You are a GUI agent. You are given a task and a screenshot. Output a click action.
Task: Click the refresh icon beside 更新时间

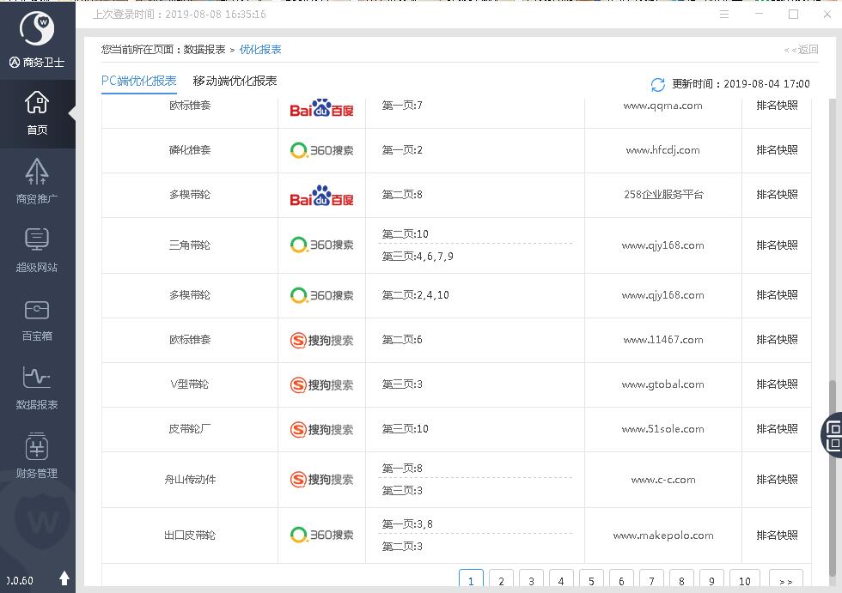pyautogui.click(x=658, y=84)
